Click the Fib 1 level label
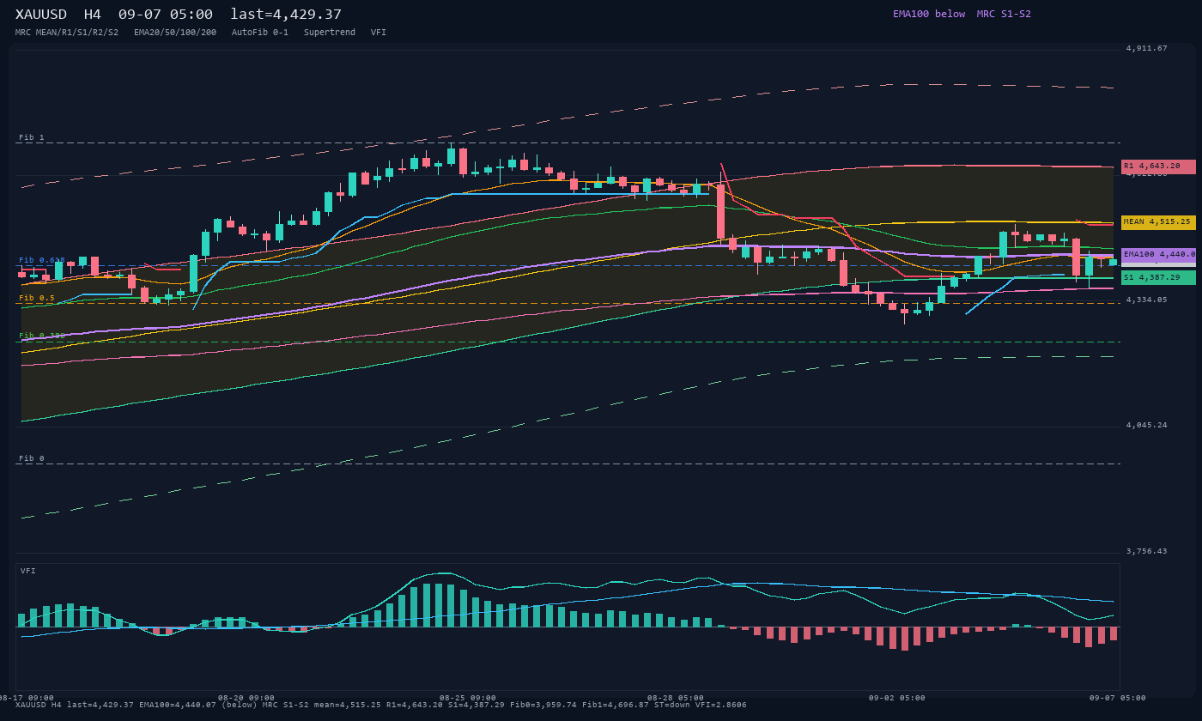This screenshot has height=721, width=1202. tap(31, 137)
